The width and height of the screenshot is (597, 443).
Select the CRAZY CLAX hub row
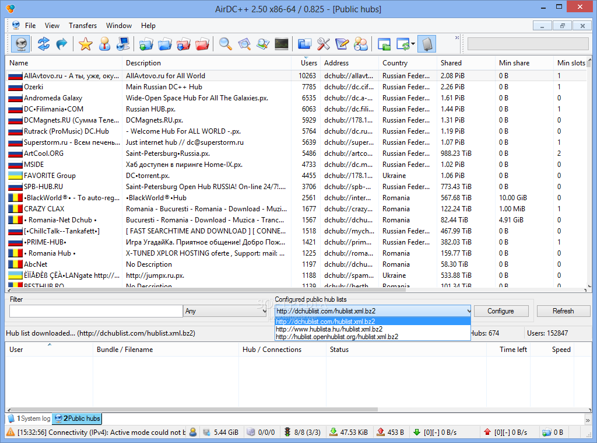(x=296, y=209)
